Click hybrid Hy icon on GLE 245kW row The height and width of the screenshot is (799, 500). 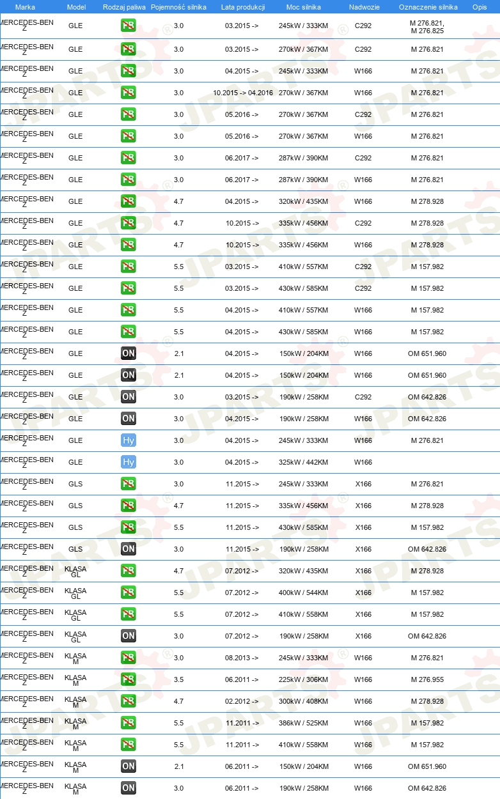click(129, 440)
